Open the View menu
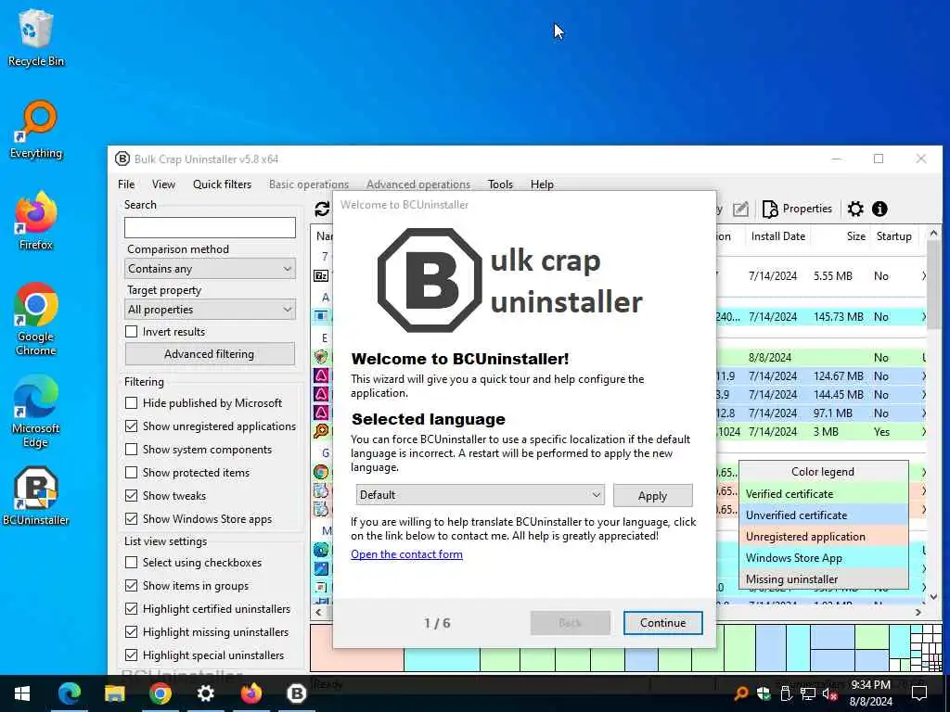Viewport: 950px width, 712px height. (163, 184)
